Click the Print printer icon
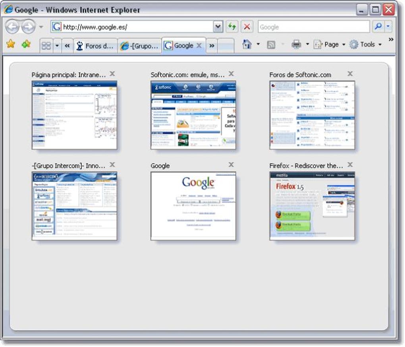405x347 pixels. (x=296, y=45)
